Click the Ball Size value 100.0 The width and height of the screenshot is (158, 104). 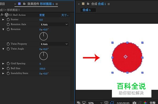pyautogui.click(x=42, y=69)
